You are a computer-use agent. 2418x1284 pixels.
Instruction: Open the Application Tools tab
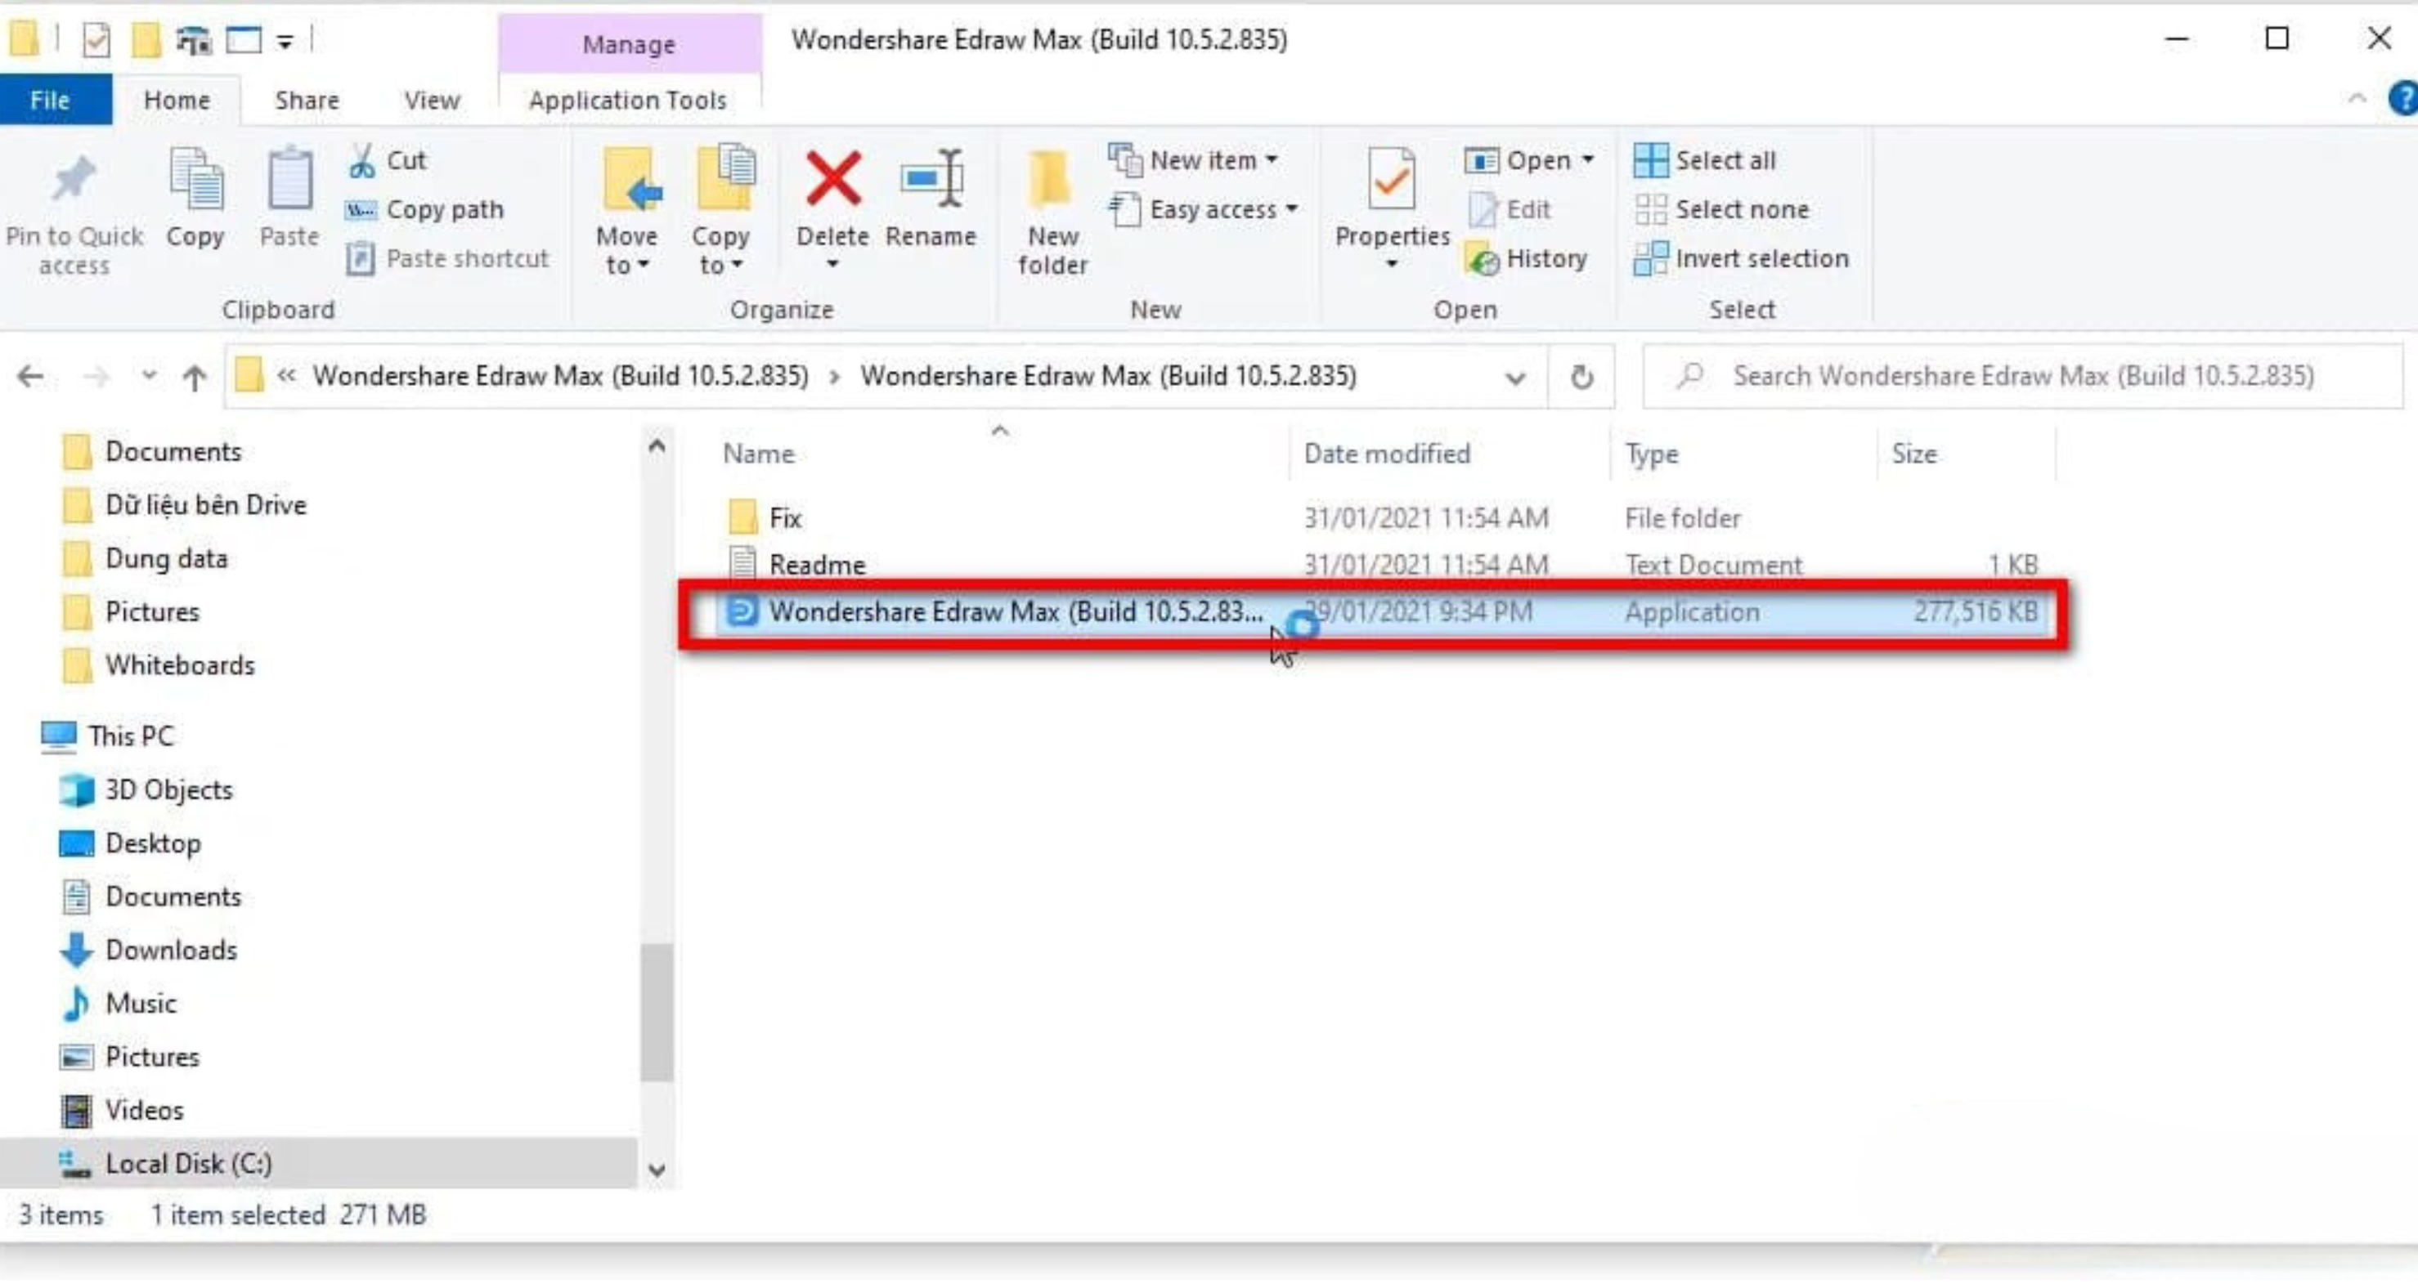pos(627,100)
